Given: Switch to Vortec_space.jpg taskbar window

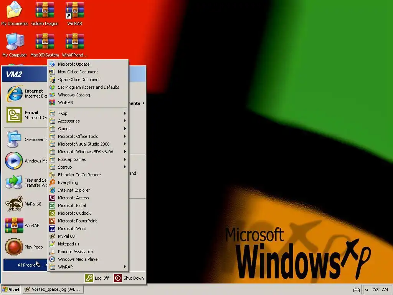Looking at the screenshot, I should coord(53,290).
